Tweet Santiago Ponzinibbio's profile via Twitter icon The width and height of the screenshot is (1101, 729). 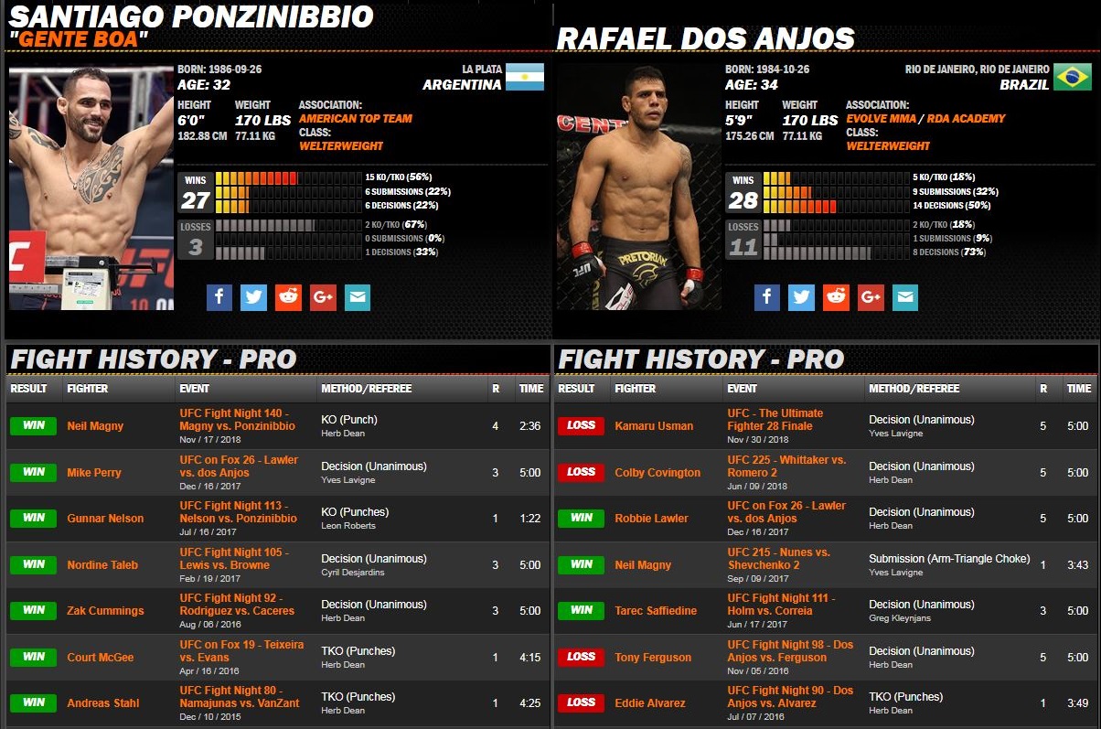tap(254, 297)
